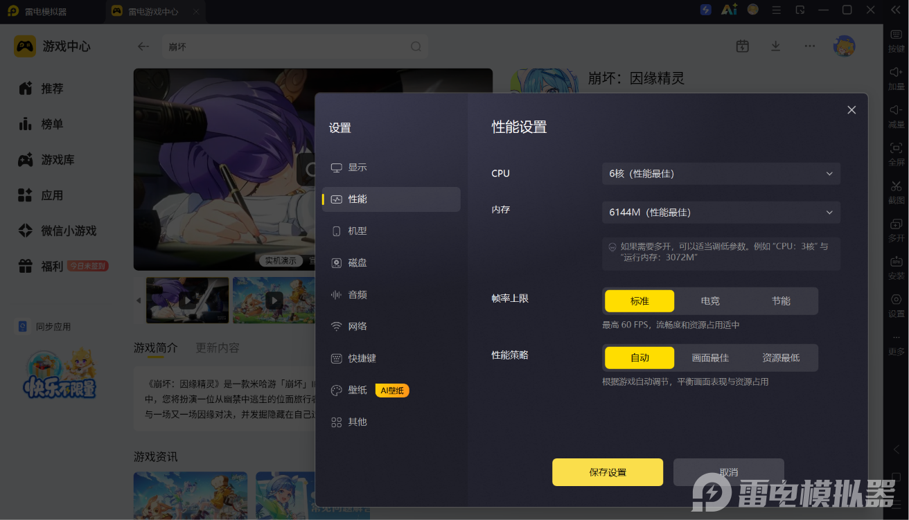This screenshot has height=520, width=909.
Task: Click 同步应用 in the sidebar
Action: 44,326
